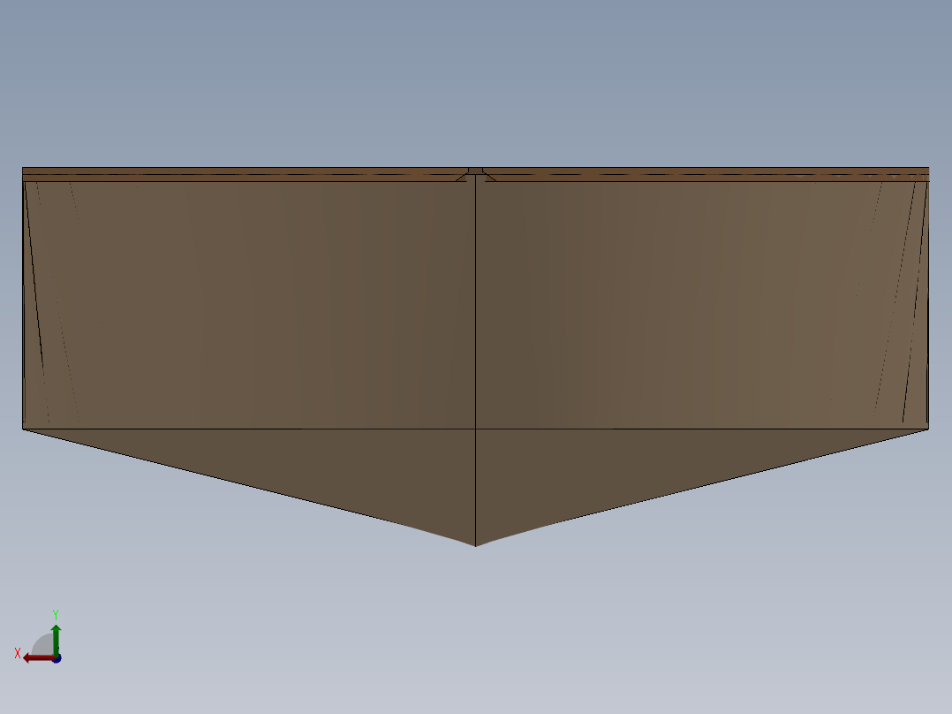Viewport: 952px width, 714px height.
Task: Click the bottom keel point of the bow
Action: 477,545
